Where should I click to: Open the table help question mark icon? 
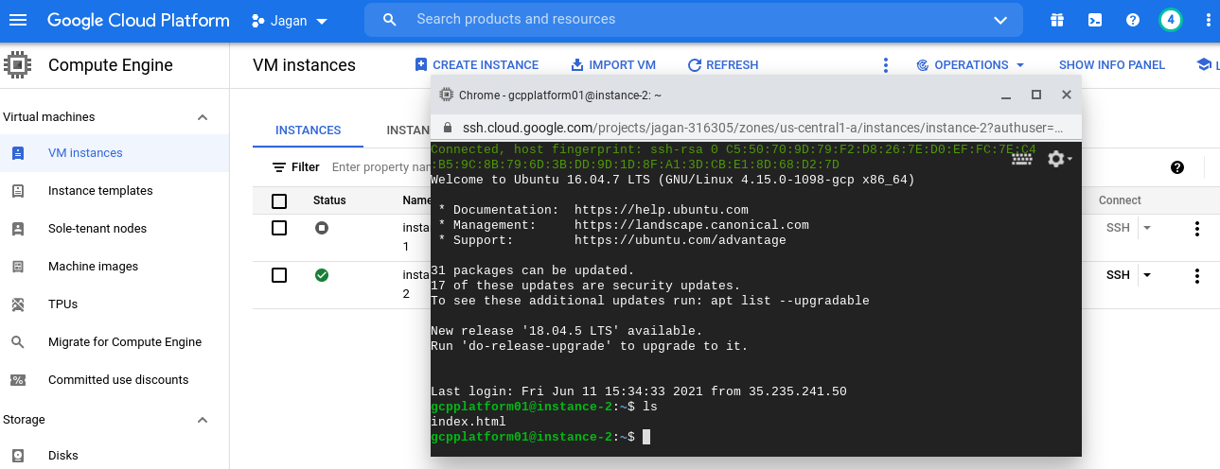click(1177, 167)
